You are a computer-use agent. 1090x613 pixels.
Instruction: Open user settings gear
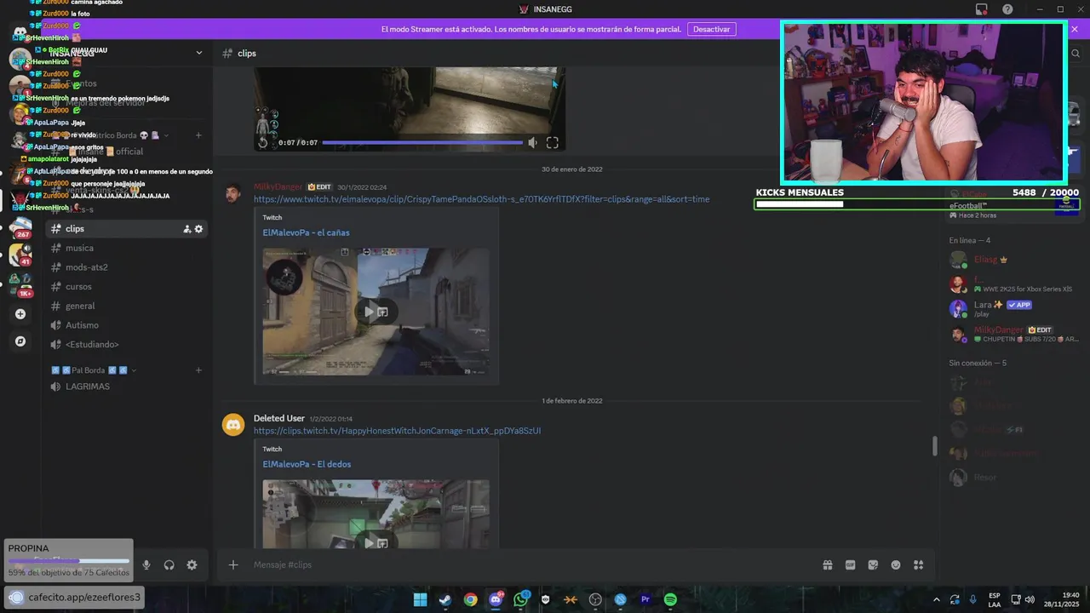(192, 565)
